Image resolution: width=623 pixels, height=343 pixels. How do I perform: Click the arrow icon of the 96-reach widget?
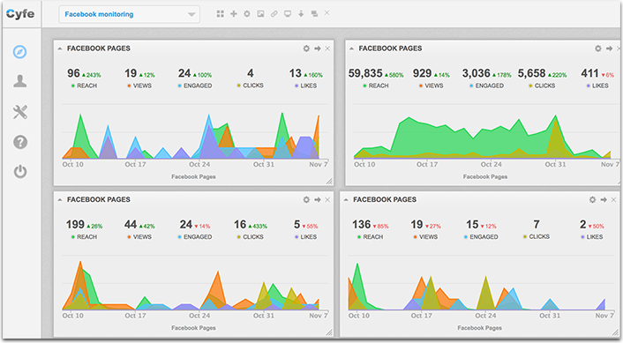(x=318, y=48)
